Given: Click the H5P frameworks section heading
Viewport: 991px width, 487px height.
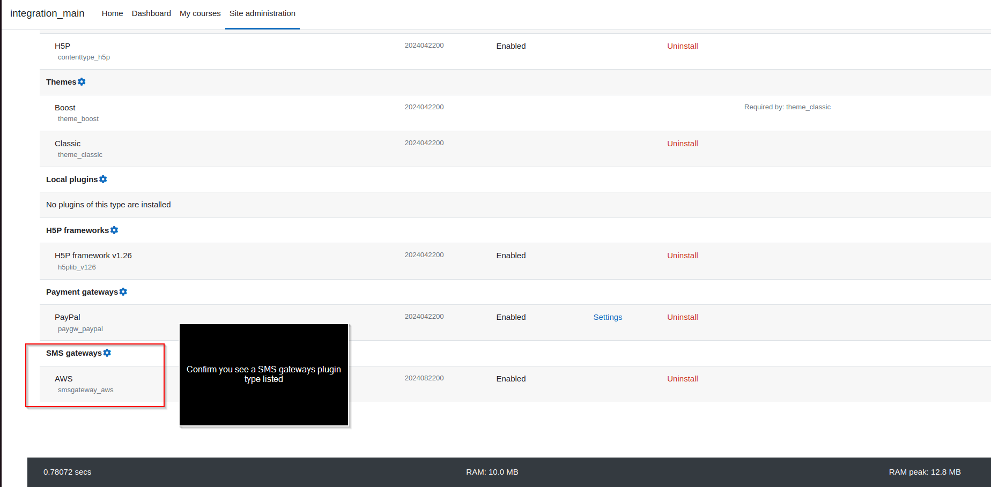Looking at the screenshot, I should (77, 230).
